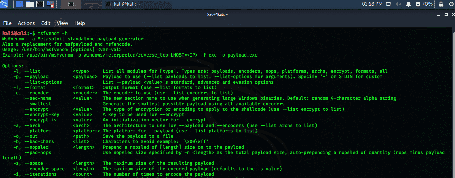Click the display settings tray icon
455x178 pixels.
388,4
